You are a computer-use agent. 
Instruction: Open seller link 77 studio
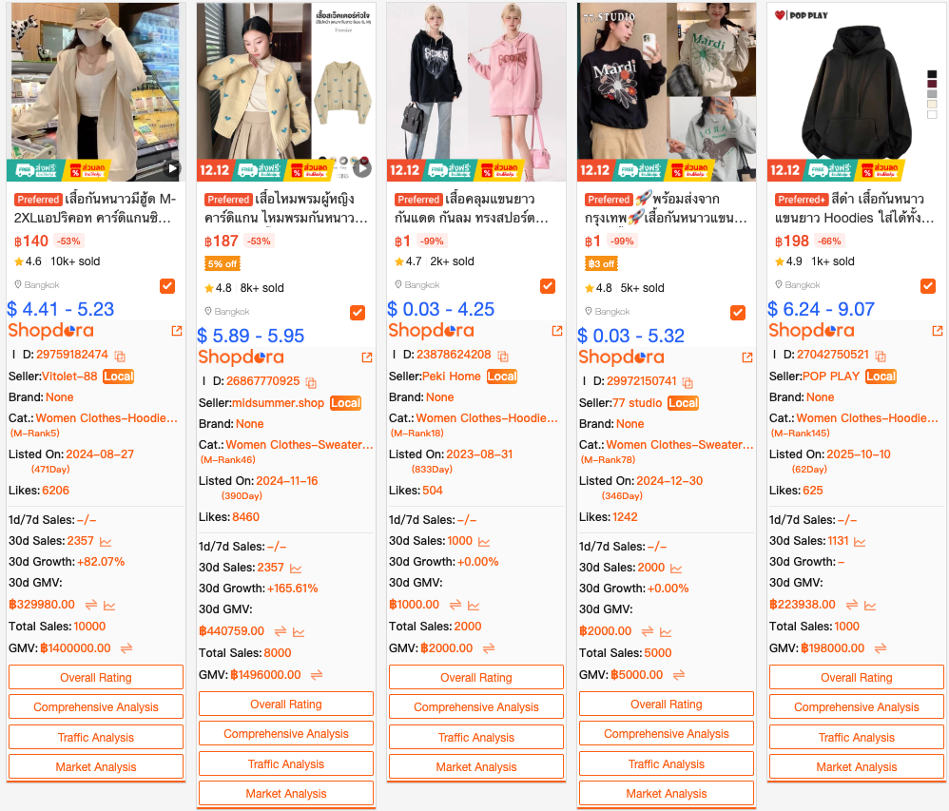click(x=637, y=403)
